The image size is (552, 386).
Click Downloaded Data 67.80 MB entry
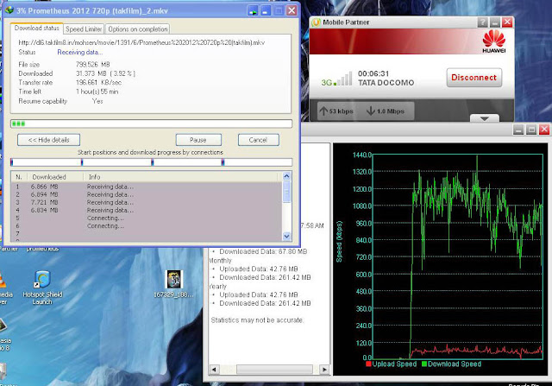263,251
